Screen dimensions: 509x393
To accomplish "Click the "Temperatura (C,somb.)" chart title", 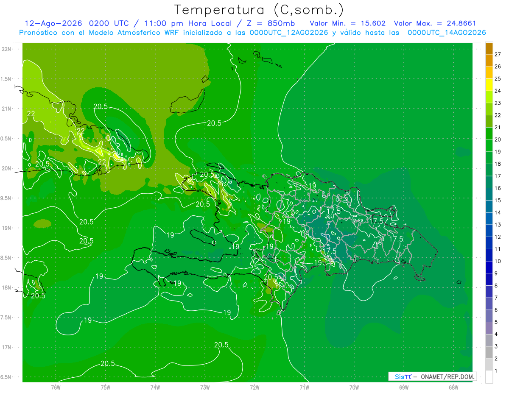I will click(x=259, y=10).
